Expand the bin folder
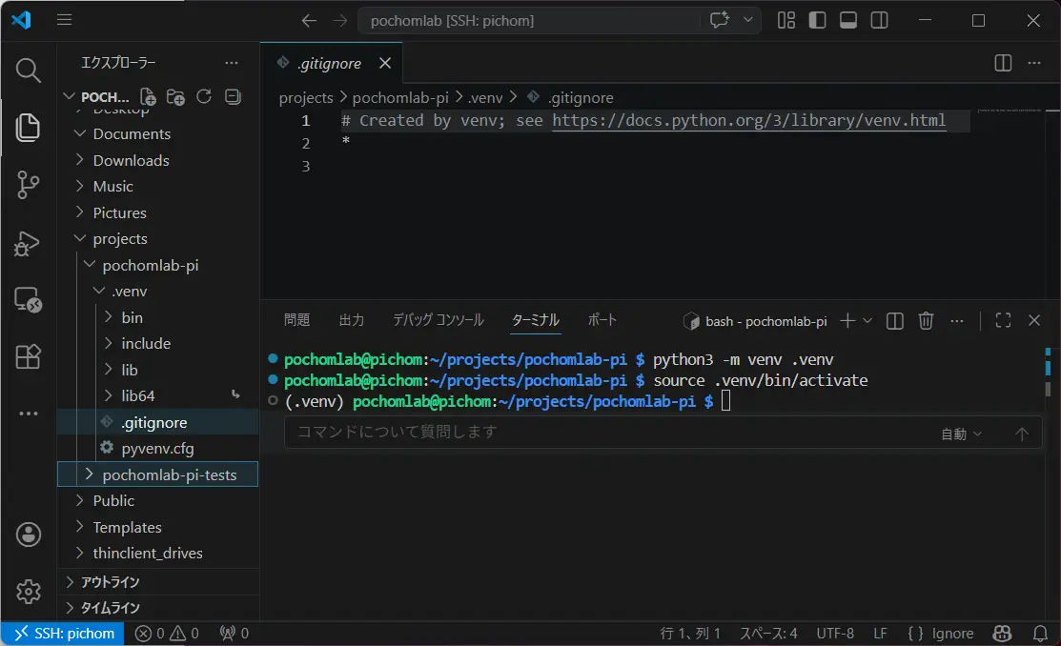The height and width of the screenshot is (646, 1061). [109, 317]
